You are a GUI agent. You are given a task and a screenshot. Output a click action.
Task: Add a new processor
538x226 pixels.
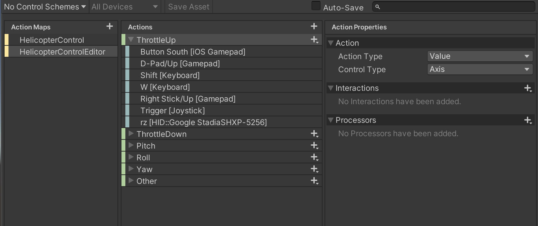coord(528,120)
